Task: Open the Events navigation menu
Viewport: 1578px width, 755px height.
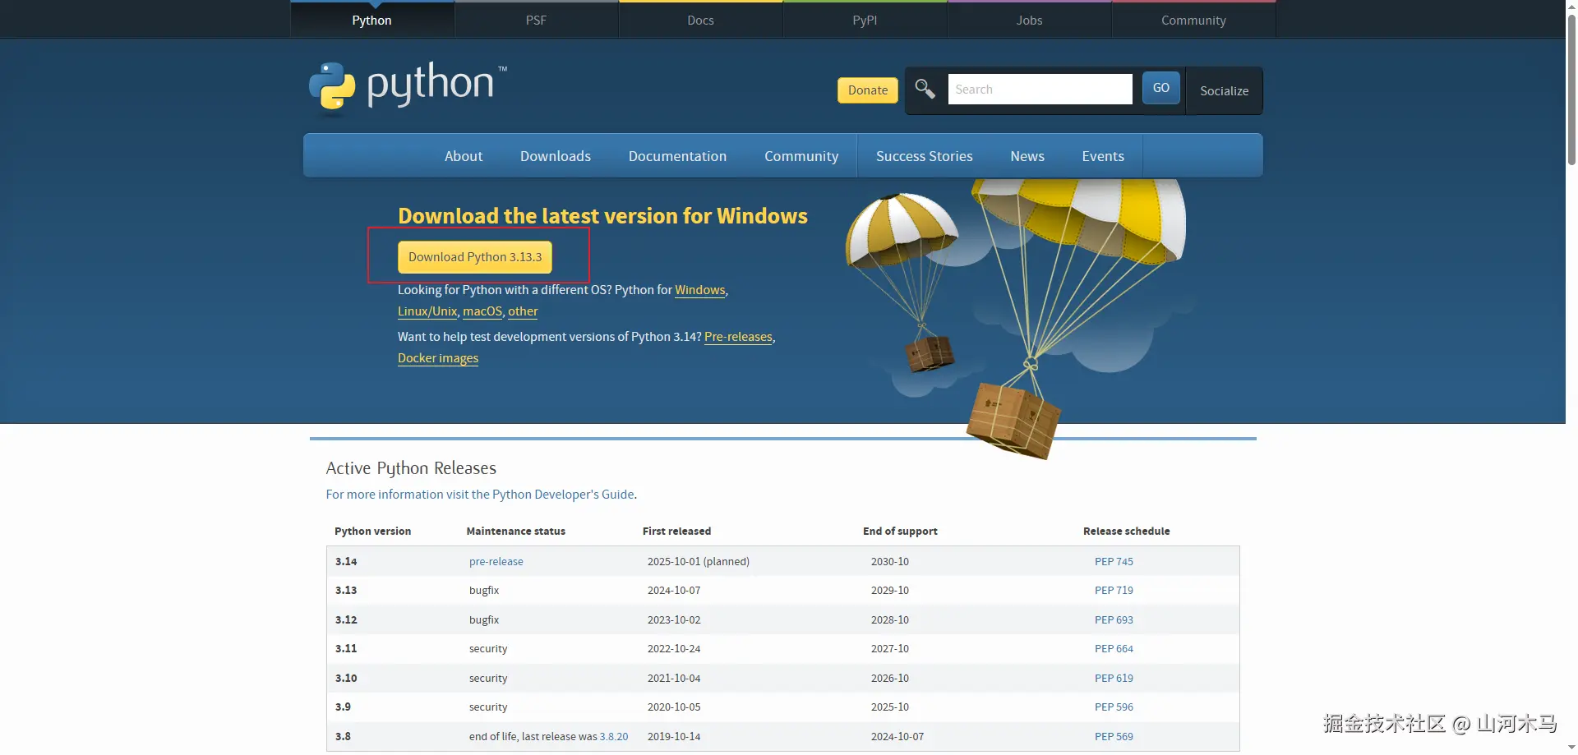Action: pyautogui.click(x=1103, y=156)
